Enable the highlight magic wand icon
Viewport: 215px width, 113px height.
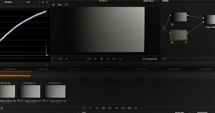66,5
